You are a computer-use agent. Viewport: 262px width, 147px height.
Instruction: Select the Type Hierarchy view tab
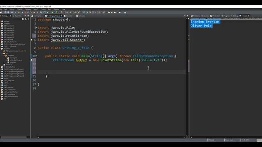point(17,16)
